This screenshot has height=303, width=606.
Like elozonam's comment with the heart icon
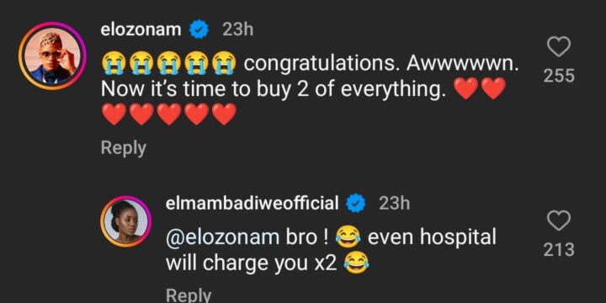pyautogui.click(x=559, y=47)
